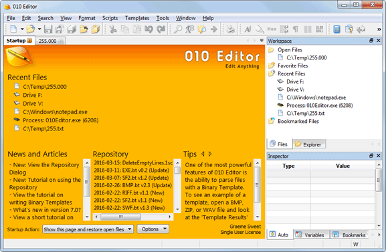Float the Workspace panel with its icon
The height and width of the screenshot is (252, 386).
click(371, 41)
